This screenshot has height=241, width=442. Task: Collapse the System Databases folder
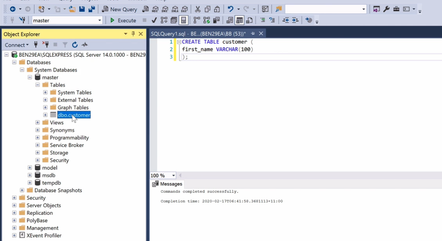click(x=22, y=70)
